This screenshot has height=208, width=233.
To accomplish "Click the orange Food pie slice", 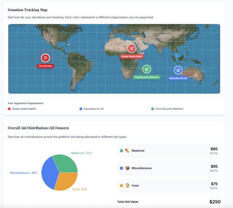I will pos(67,182).
